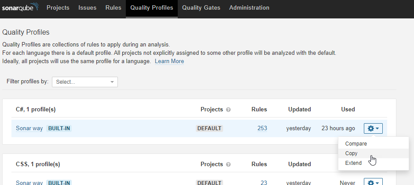The height and width of the screenshot is (185, 414).
Task: Open the gear menu for CSS Sonar way
Action: (x=373, y=182)
